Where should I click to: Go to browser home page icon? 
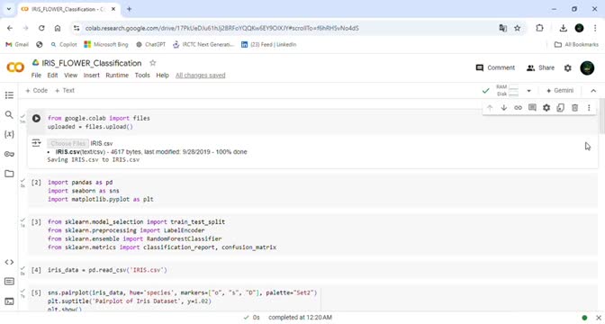tap(58, 28)
